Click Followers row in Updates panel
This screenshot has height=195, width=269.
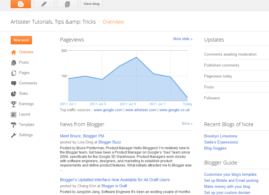tap(237, 98)
